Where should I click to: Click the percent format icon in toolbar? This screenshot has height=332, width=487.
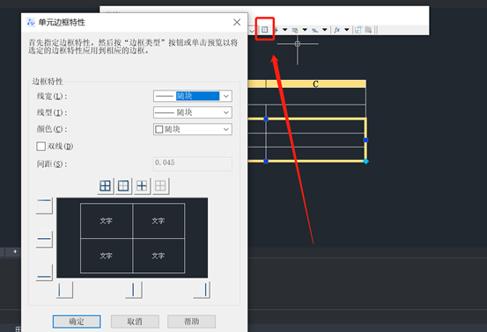coord(315,30)
